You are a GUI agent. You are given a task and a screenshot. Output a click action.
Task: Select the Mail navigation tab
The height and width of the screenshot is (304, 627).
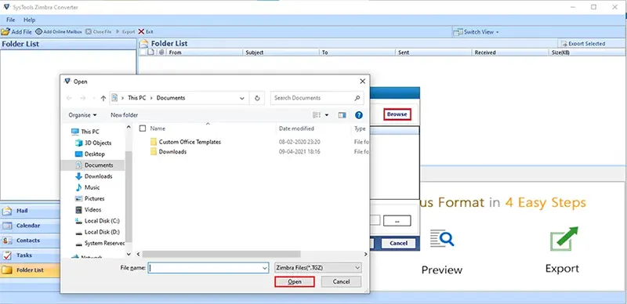[x=30, y=211]
